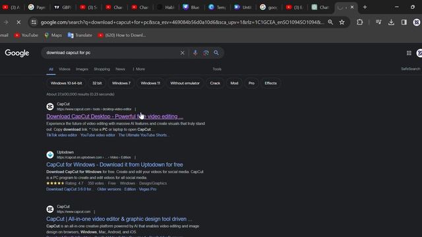The width and height of the screenshot is (422, 237).
Task: Open 'CapCut for Windows' Uptodown result
Action: 115,165
